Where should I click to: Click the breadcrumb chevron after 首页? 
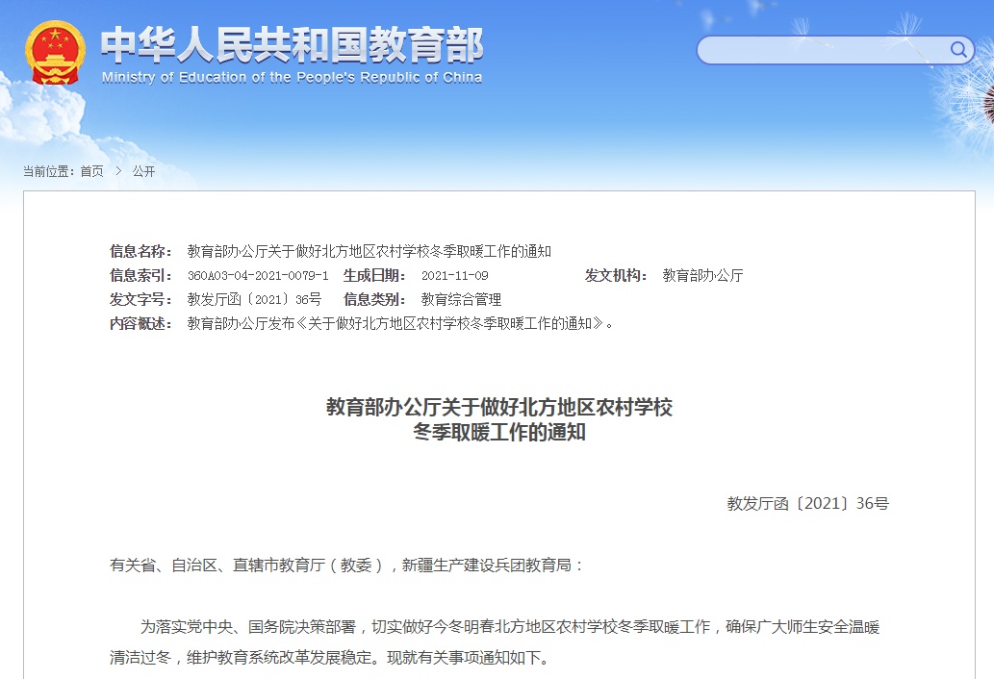tap(118, 171)
